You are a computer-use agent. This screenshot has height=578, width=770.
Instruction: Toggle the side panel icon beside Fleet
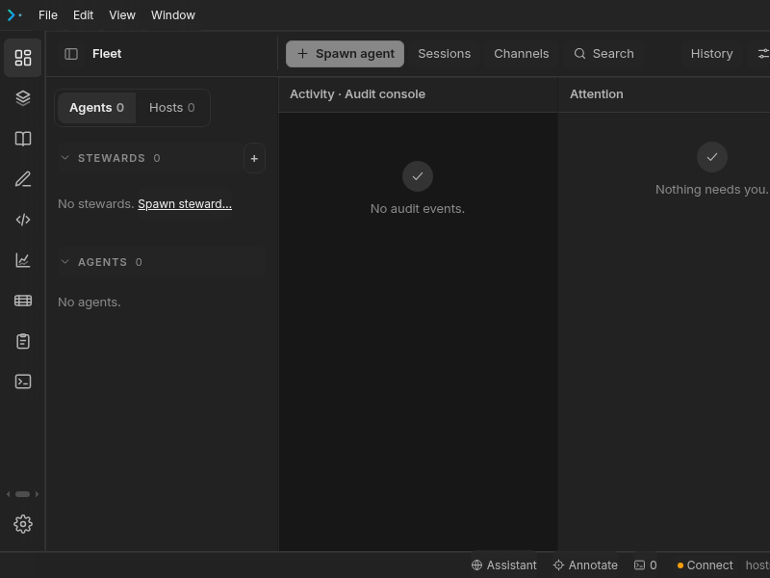coord(71,54)
